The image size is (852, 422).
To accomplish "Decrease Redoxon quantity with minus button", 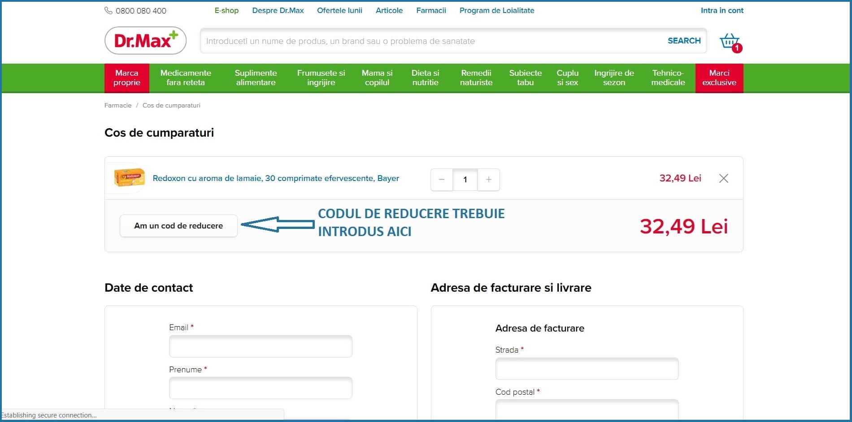I will (442, 180).
